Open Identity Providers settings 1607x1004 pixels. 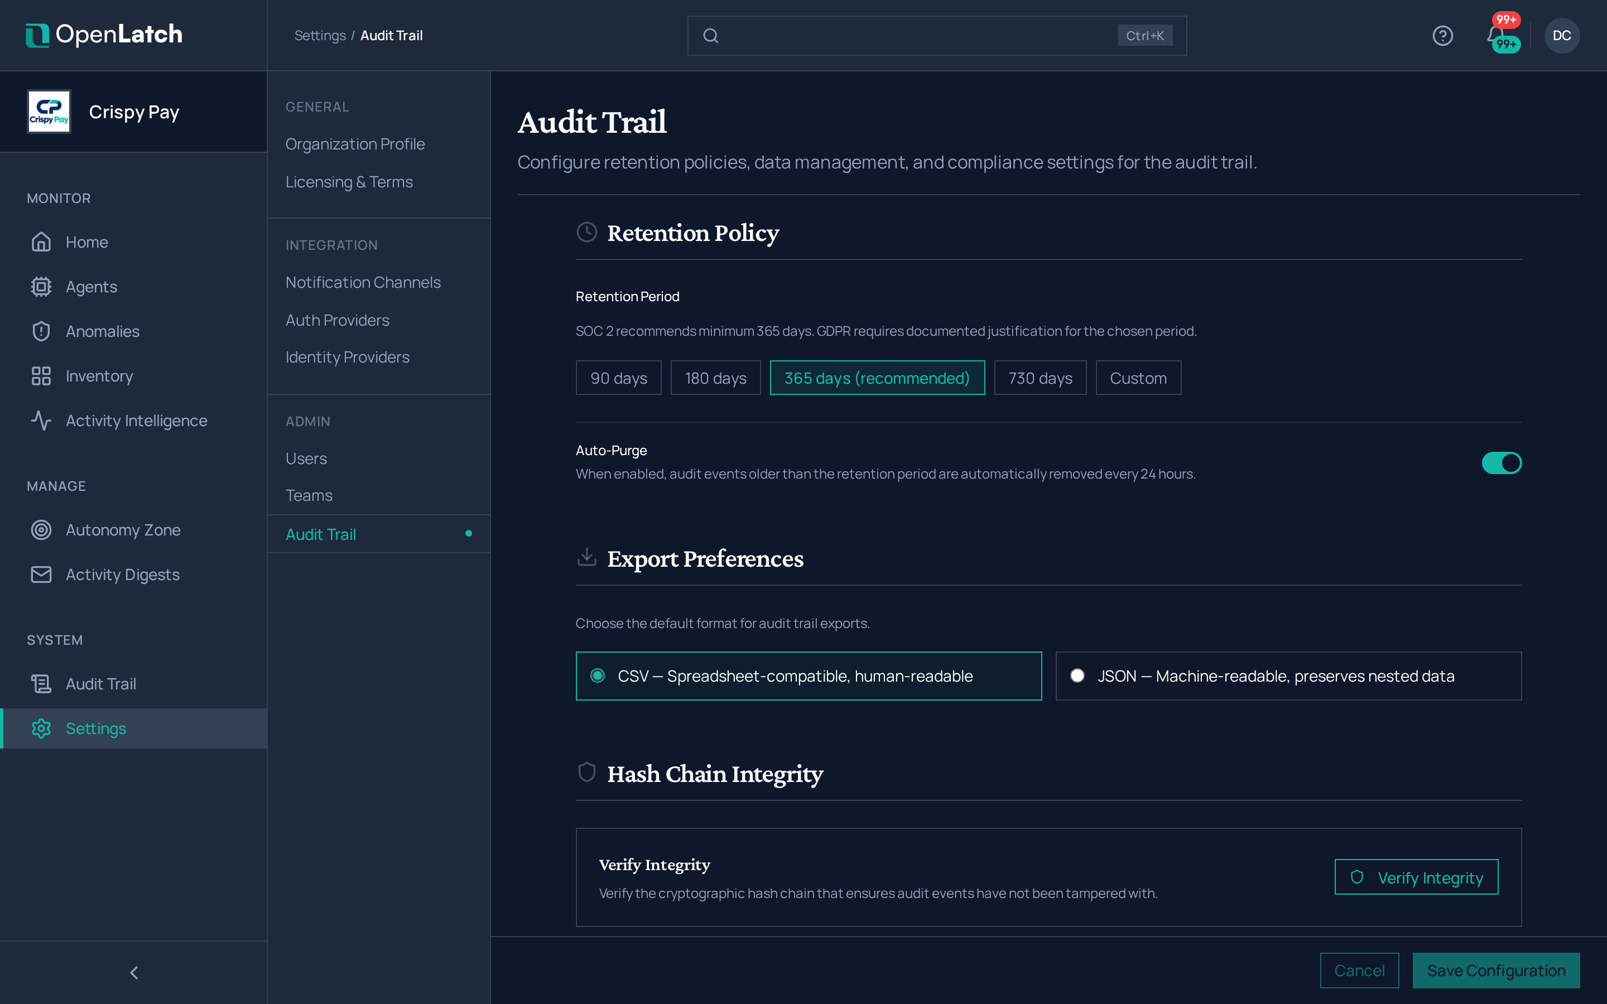tap(347, 357)
